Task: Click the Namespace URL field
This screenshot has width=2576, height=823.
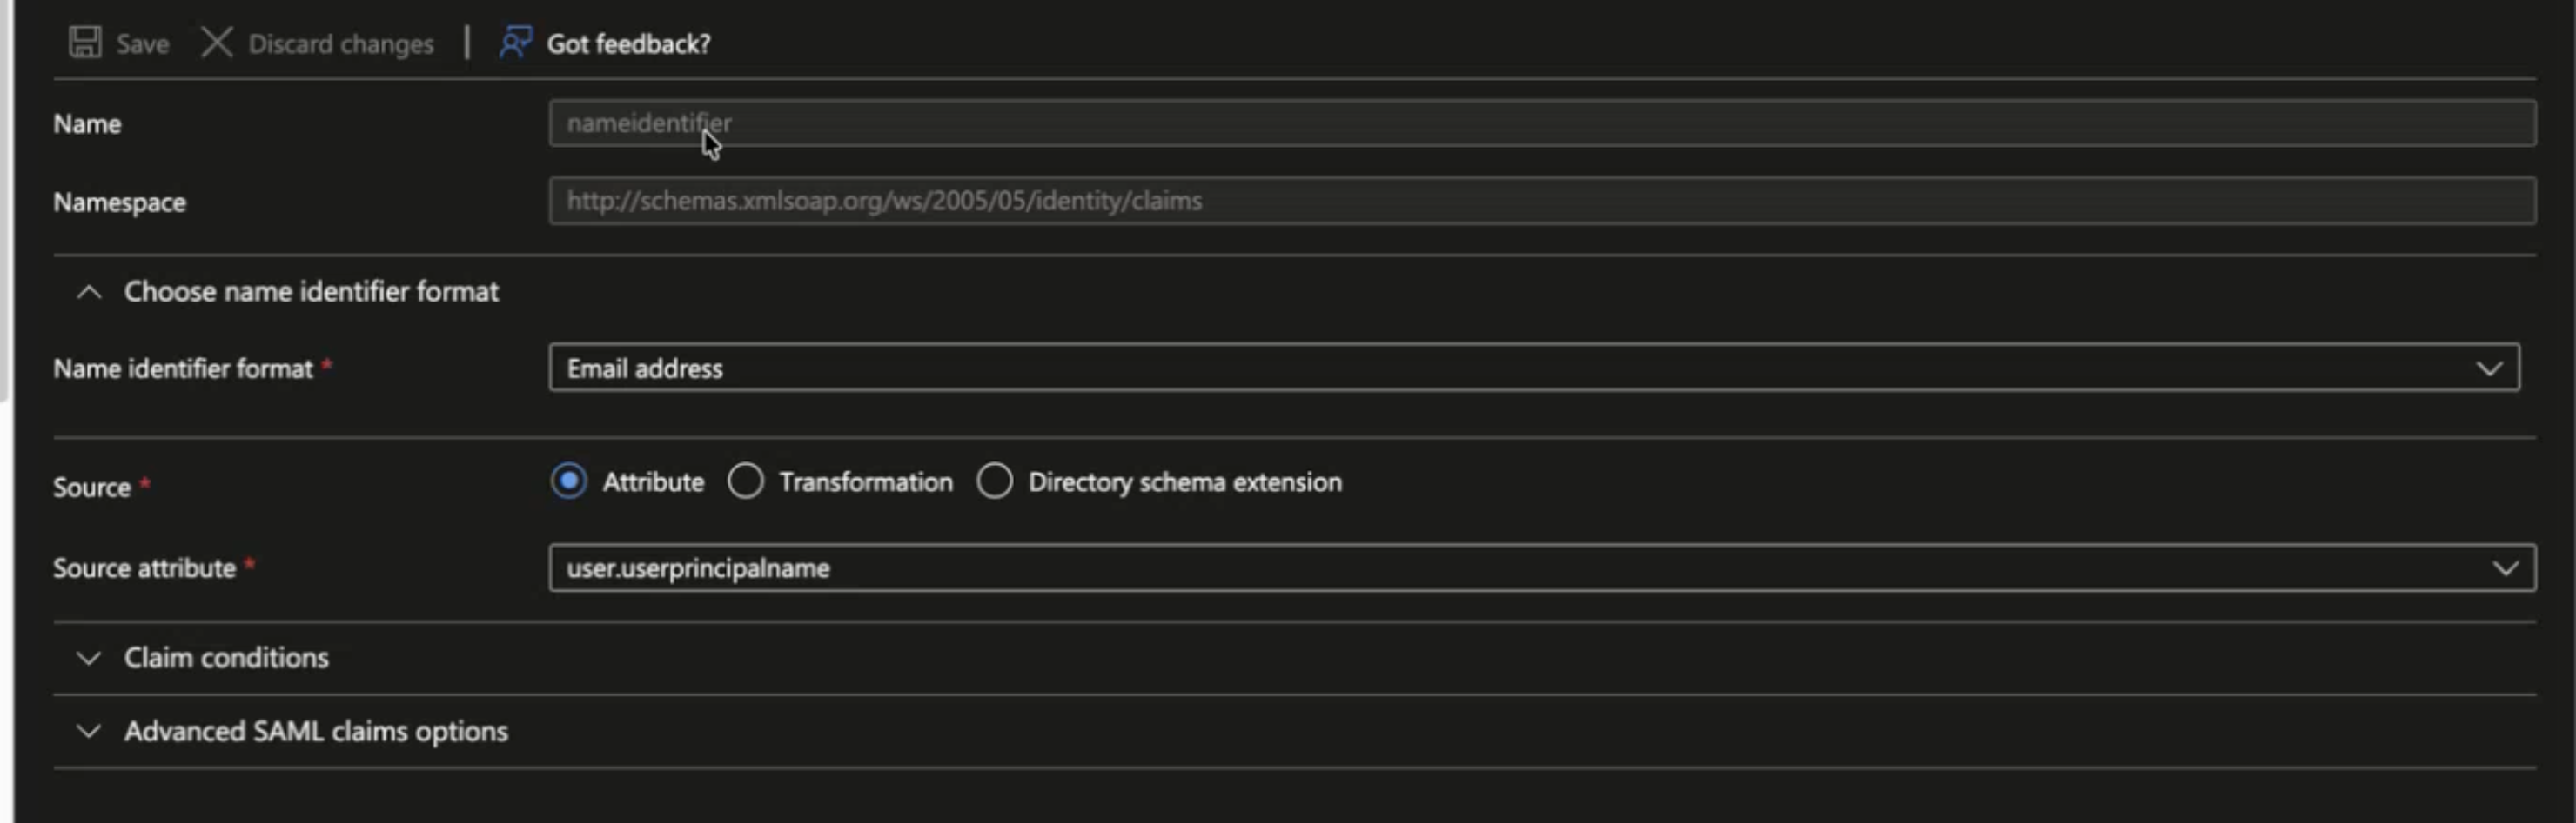Action: coord(1541,201)
